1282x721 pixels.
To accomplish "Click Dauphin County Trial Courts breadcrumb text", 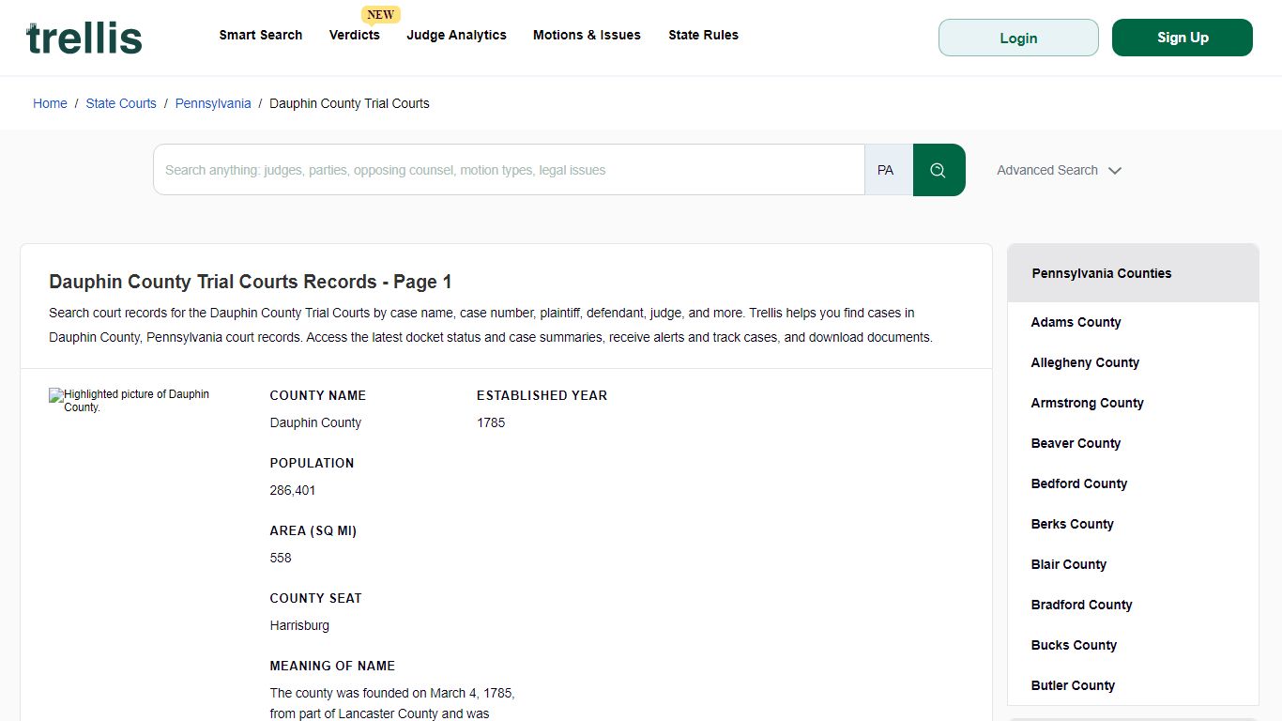I will click(x=349, y=103).
